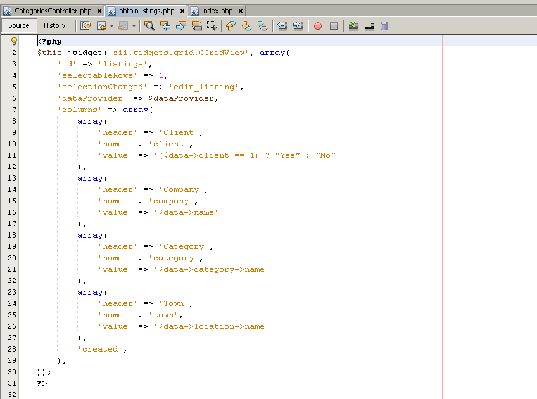Open the Back history dropdown arrow
537x399 pixels.
(111, 26)
